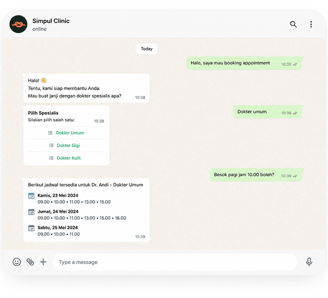Click 10:38 timestamp on the Halo! reply
This screenshot has height=298, width=328.
tap(140, 97)
